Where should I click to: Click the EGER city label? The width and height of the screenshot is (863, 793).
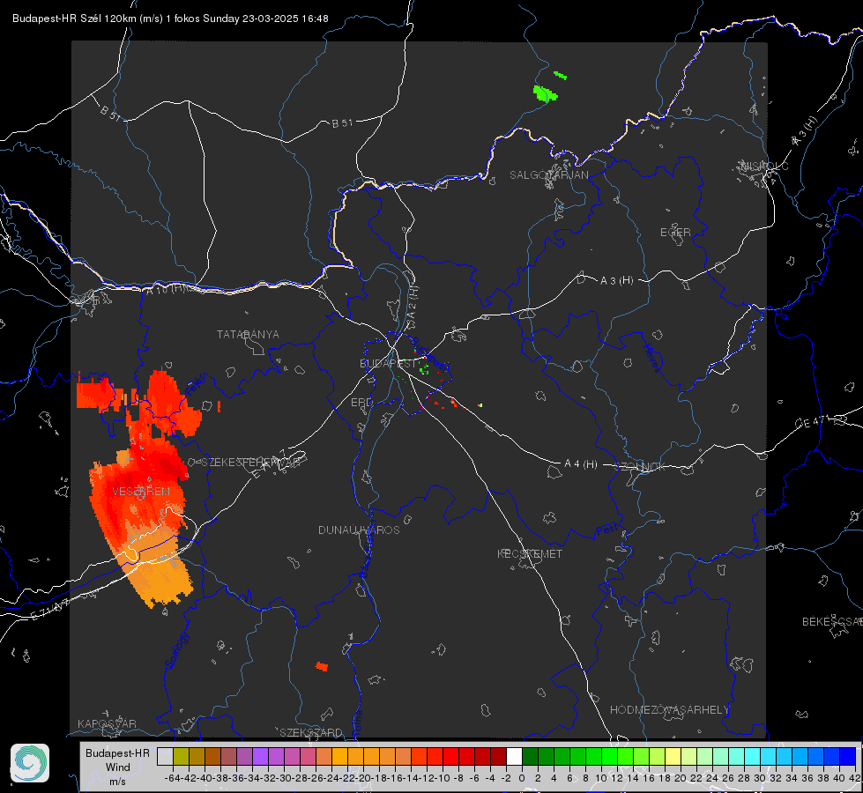click(x=675, y=233)
